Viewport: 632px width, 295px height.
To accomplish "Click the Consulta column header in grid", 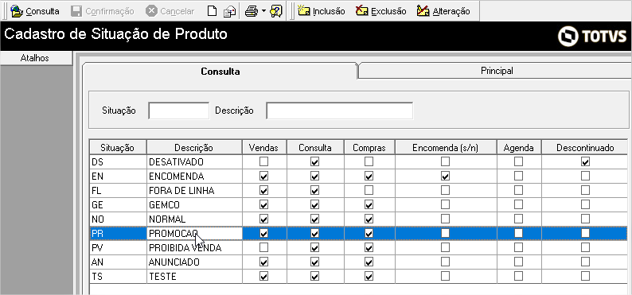I will (315, 148).
